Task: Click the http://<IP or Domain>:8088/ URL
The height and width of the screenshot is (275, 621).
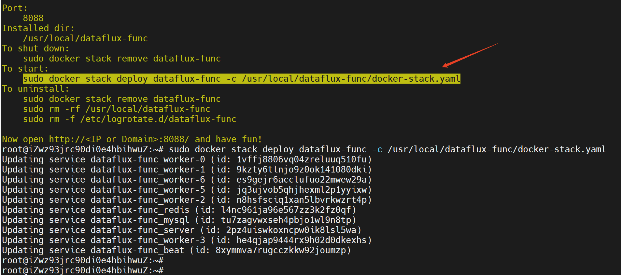Action: click(119, 139)
